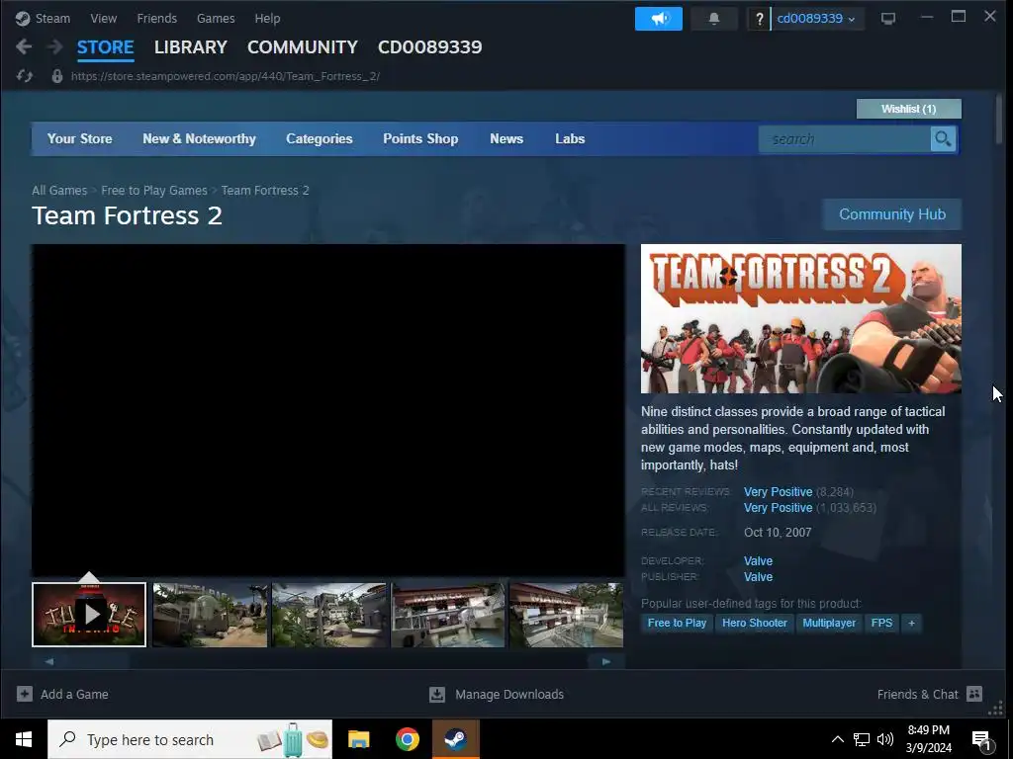1013x759 pixels.
Task: Launch Chrome from the taskbar
Action: (x=407, y=739)
